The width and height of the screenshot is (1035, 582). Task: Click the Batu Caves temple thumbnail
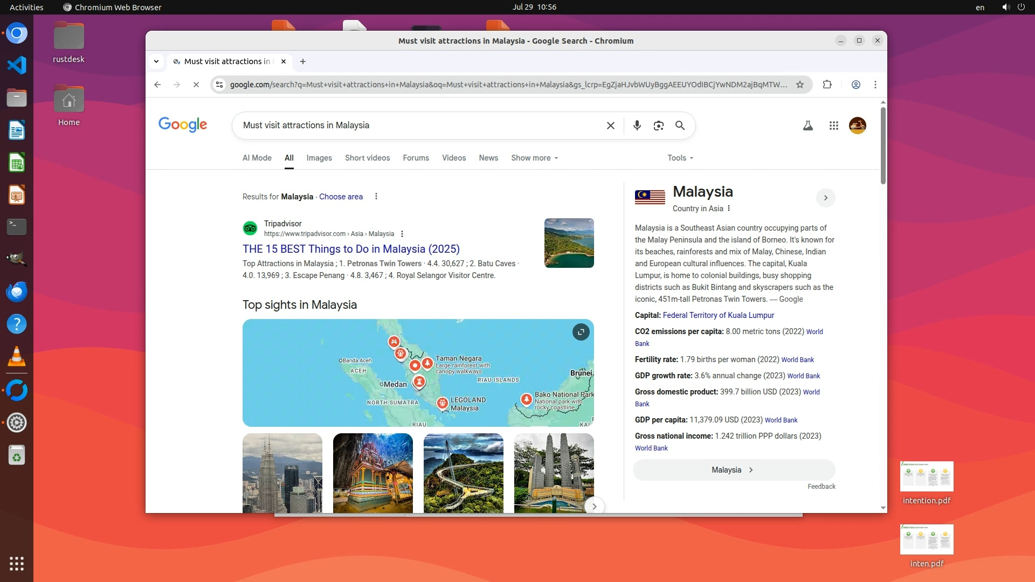pos(373,473)
